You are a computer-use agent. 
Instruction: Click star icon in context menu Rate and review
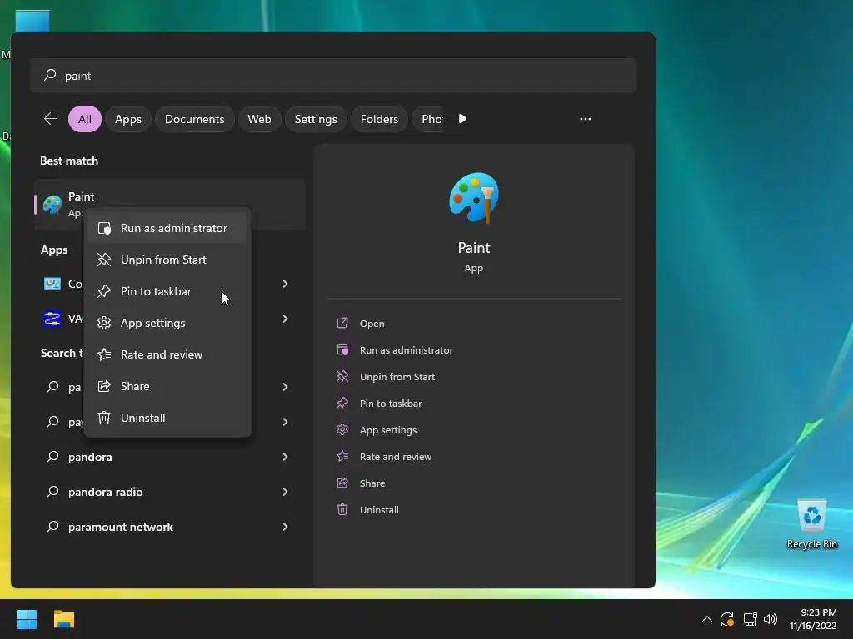(104, 354)
